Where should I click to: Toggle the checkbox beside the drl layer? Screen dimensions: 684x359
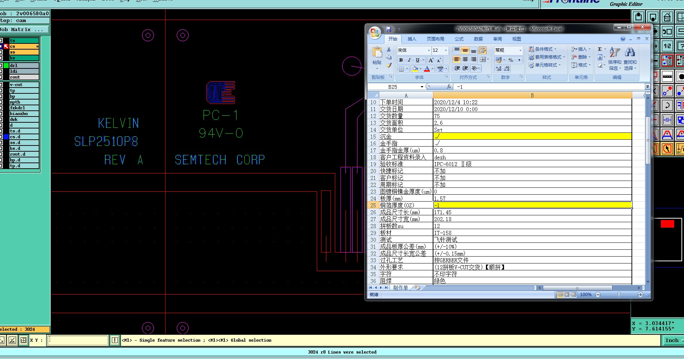point(1,66)
